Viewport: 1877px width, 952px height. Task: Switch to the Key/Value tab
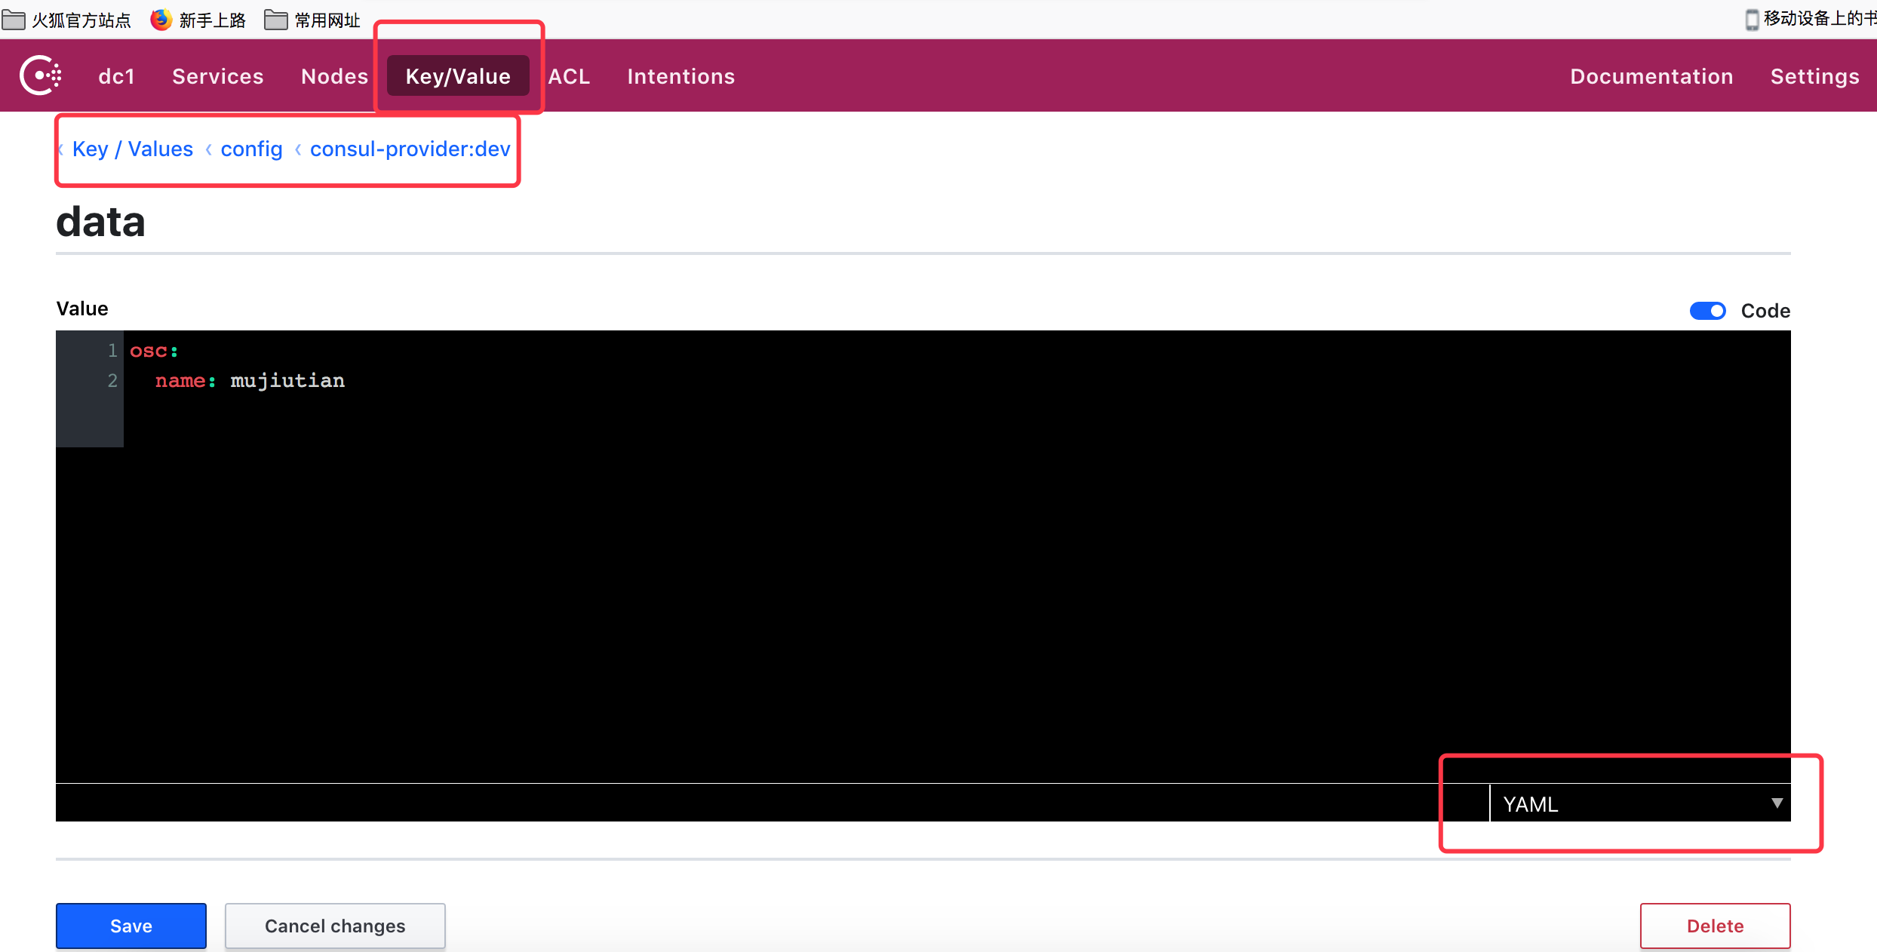pyautogui.click(x=457, y=75)
